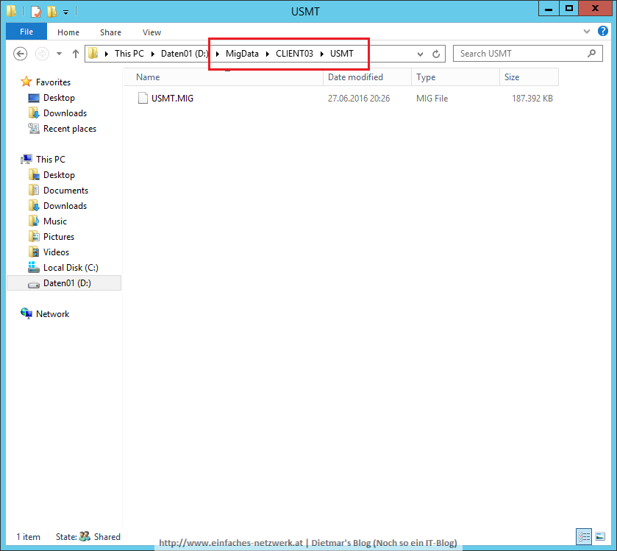Screen dimensions: 617x551
Task: Sort by Date modified column header
Action: (368, 77)
